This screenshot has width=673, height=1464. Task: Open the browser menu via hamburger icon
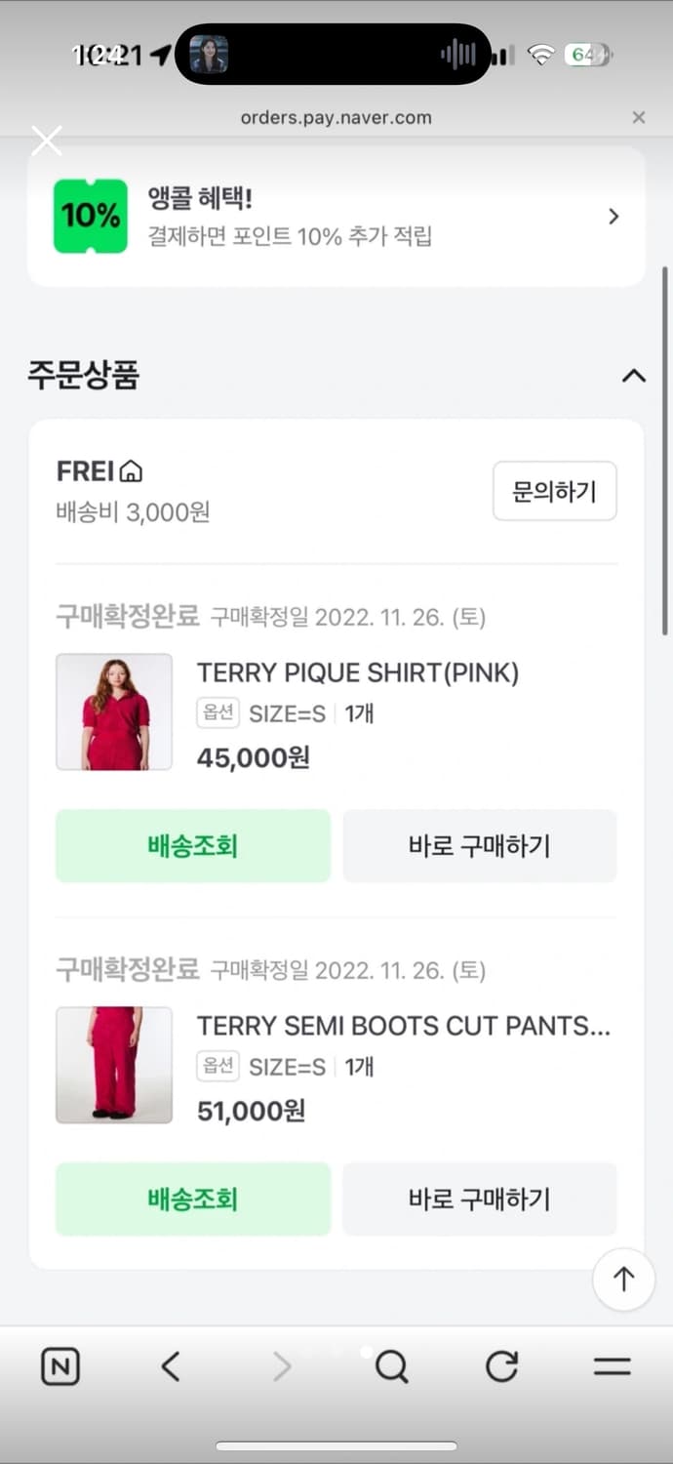[x=612, y=1366]
